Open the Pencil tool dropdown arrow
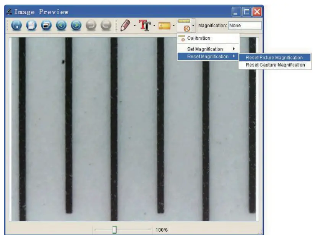This screenshot has height=235, width=315. pos(134,26)
